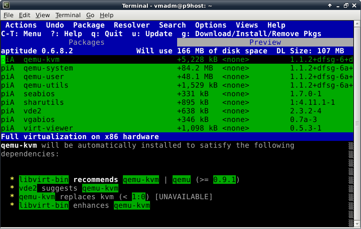Click the libvirt-bin link in recommends line
Screen dimensions: 361x229
(x=43, y=180)
